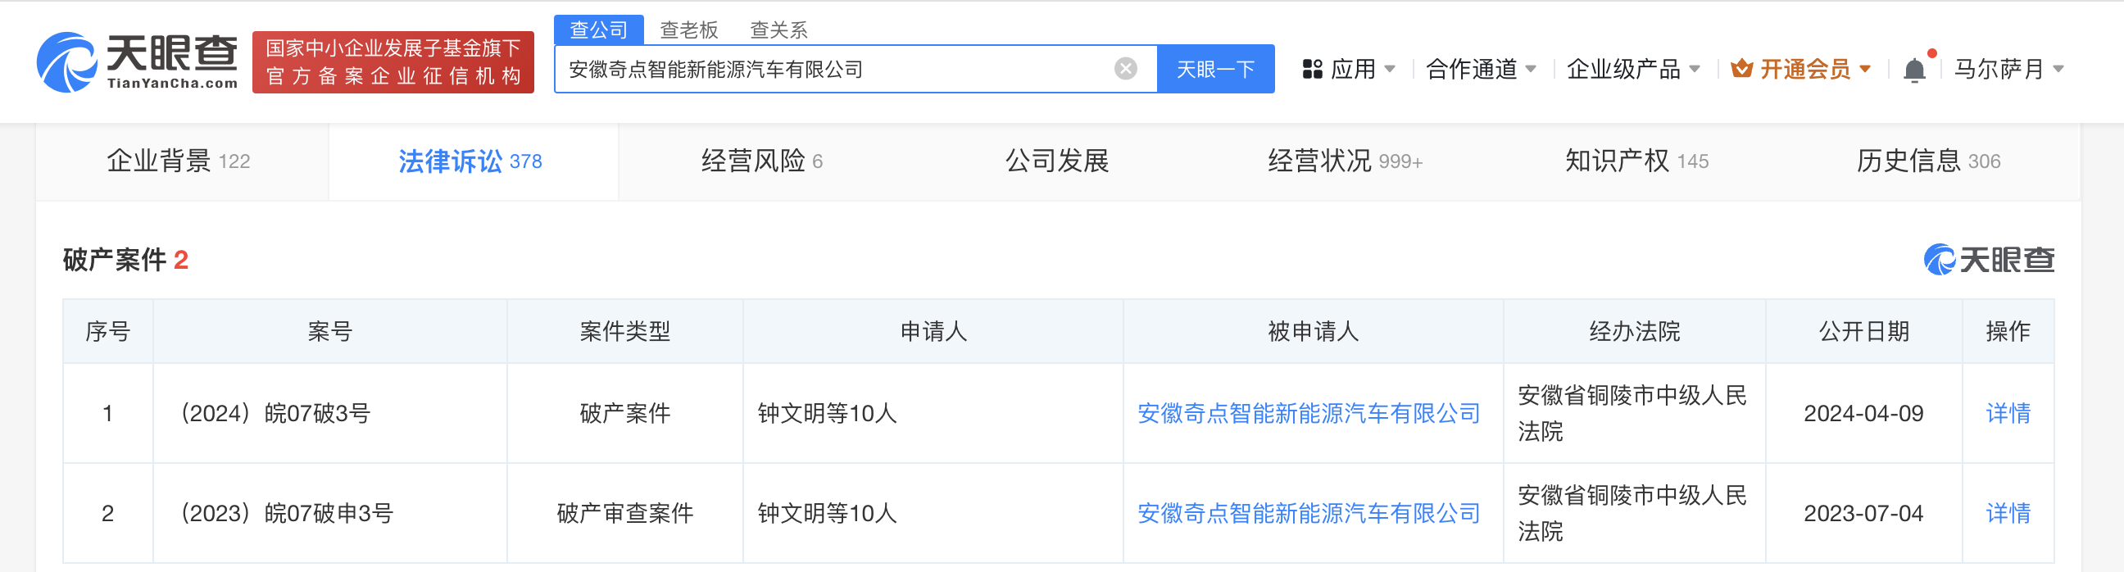The width and height of the screenshot is (2124, 572).
Task: Switch to the 查老板 search tab
Action: pyautogui.click(x=688, y=30)
